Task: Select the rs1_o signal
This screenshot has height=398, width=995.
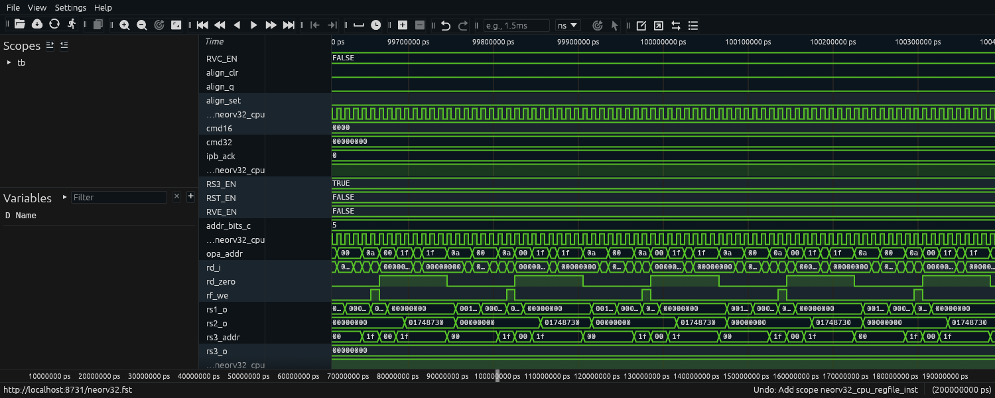Action: pyautogui.click(x=217, y=309)
